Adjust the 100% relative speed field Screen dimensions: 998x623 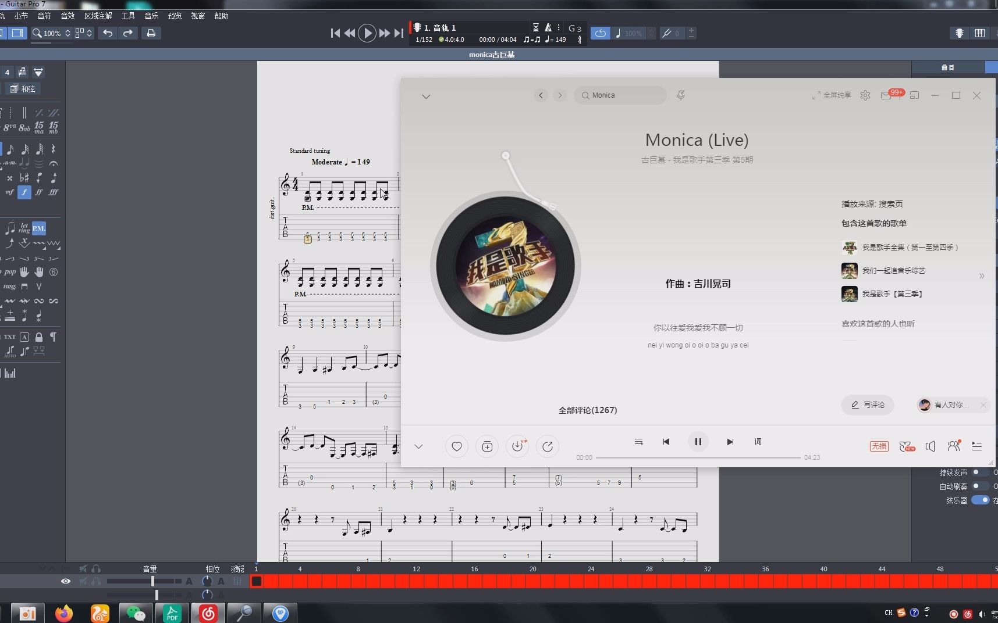pyautogui.click(x=635, y=33)
